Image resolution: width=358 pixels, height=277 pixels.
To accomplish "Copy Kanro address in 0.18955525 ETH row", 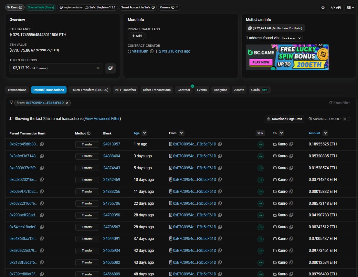I will [291, 144].
